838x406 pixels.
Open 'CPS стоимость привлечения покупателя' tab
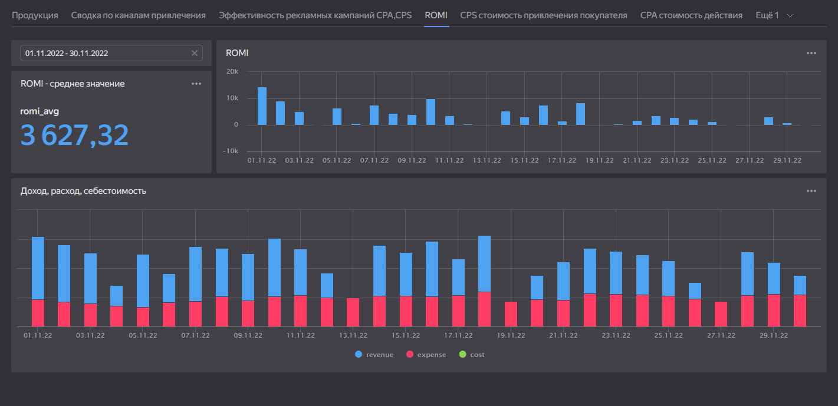click(x=544, y=15)
